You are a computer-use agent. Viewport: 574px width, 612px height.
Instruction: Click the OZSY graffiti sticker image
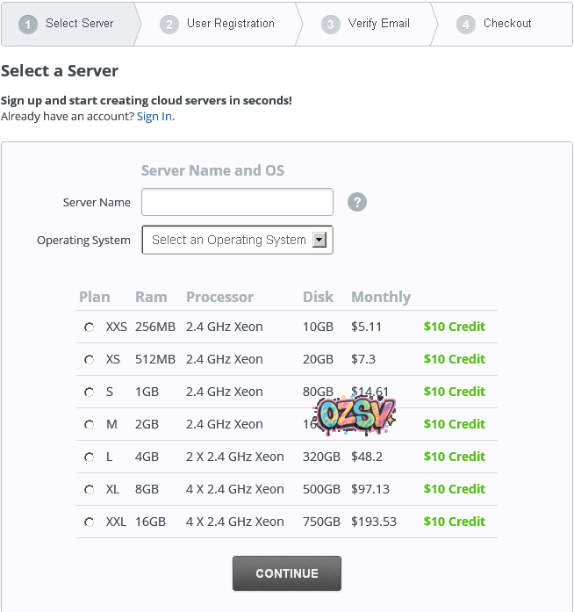pos(356,414)
